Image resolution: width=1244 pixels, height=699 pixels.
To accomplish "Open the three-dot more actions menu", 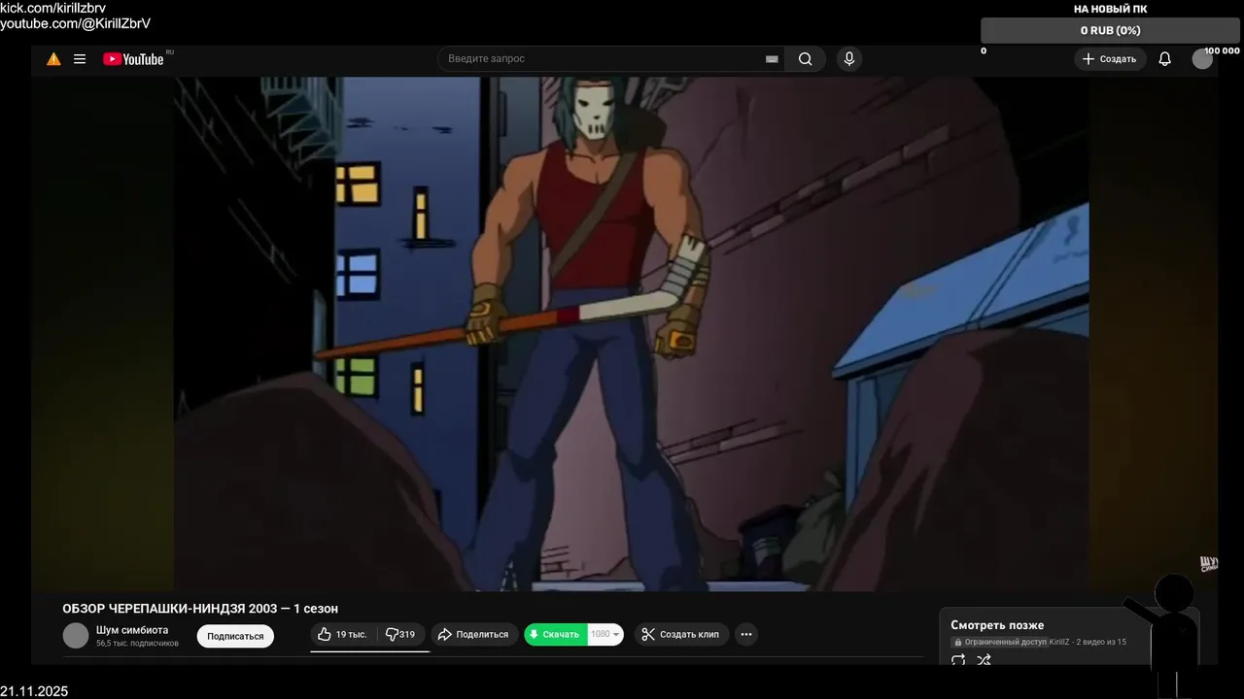I will coord(746,634).
